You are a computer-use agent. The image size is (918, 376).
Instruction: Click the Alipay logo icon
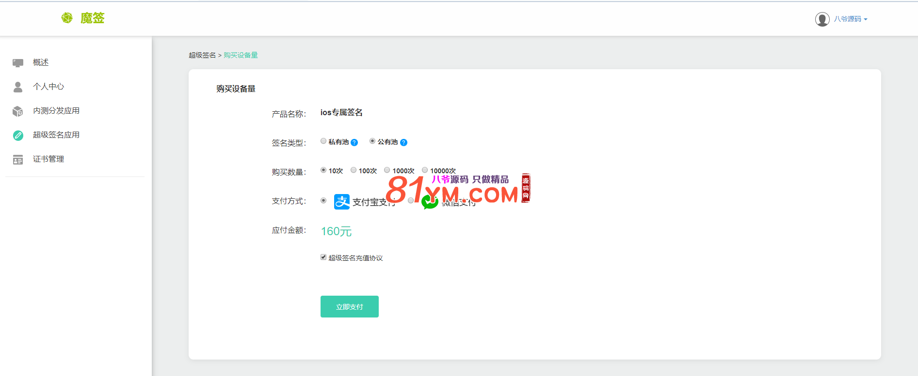click(x=342, y=202)
